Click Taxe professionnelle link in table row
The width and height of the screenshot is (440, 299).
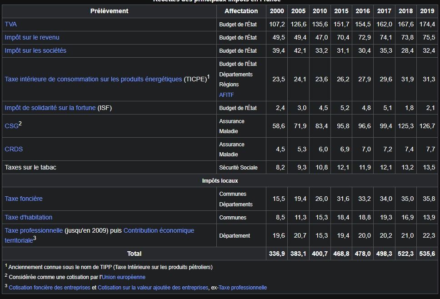tap(34, 230)
